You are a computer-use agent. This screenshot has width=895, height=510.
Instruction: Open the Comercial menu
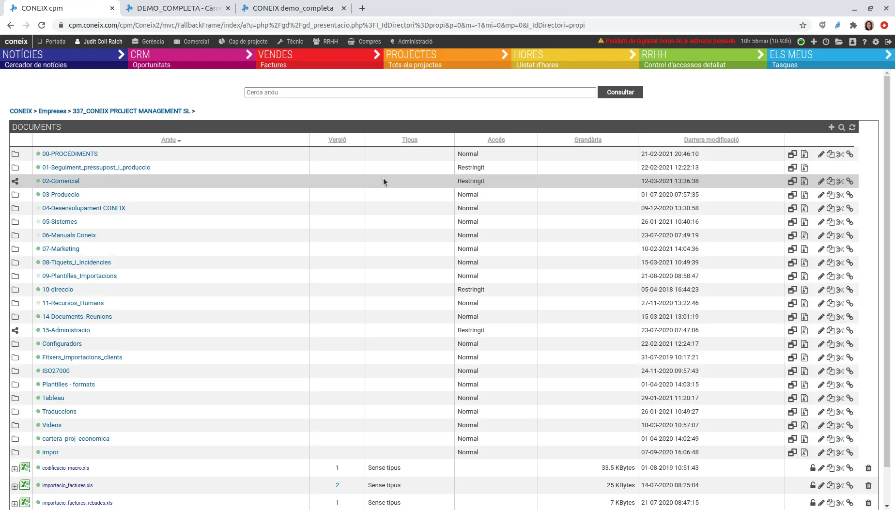point(191,42)
